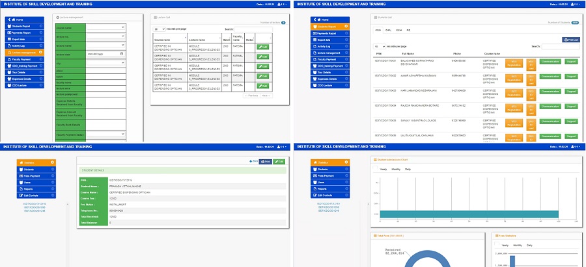Select orange Lecture management sidebar item
The width and height of the screenshot is (586, 267).
pos(25,53)
